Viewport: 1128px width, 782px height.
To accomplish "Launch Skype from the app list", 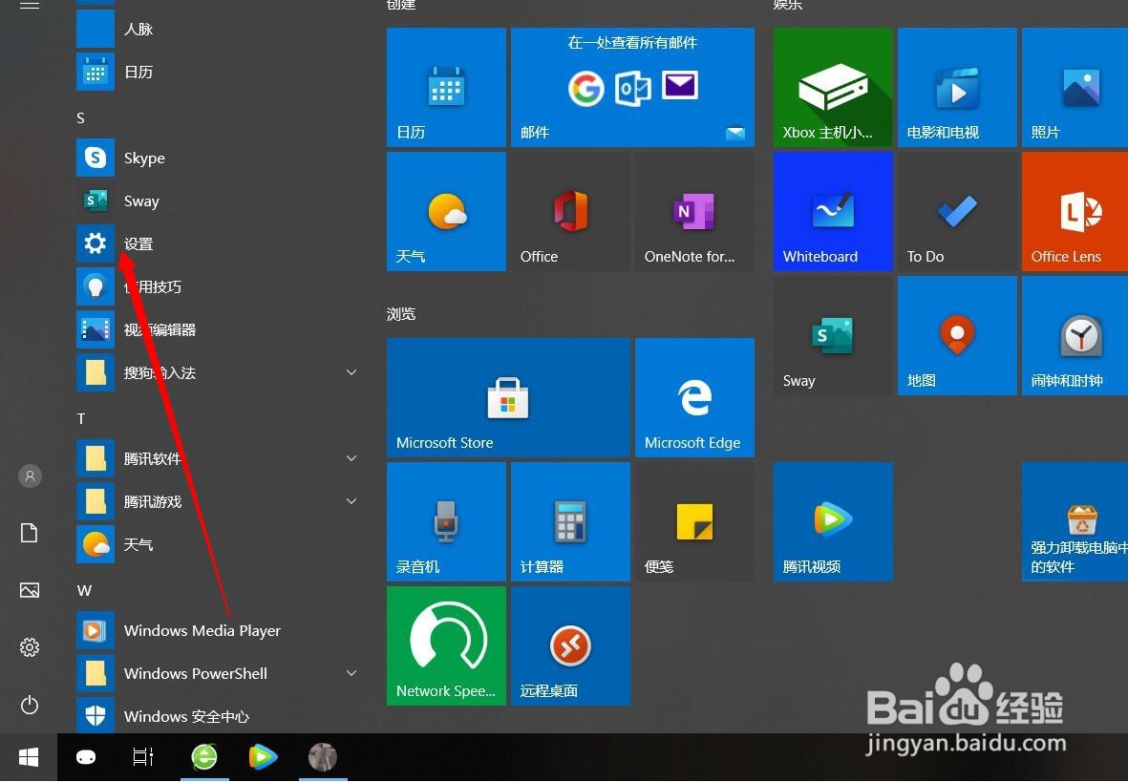I will 216,158.
